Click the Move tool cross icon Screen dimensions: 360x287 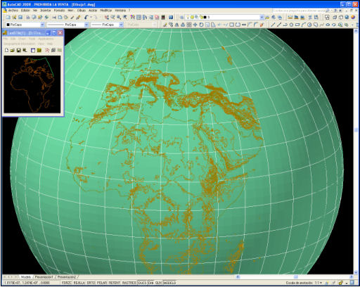pyautogui.click(x=195, y=25)
